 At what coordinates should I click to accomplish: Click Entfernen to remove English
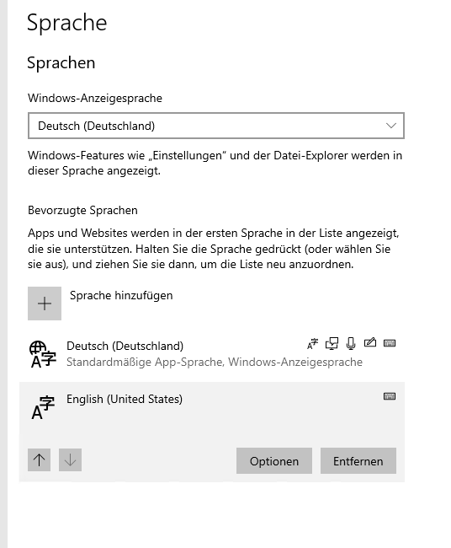pyautogui.click(x=358, y=461)
